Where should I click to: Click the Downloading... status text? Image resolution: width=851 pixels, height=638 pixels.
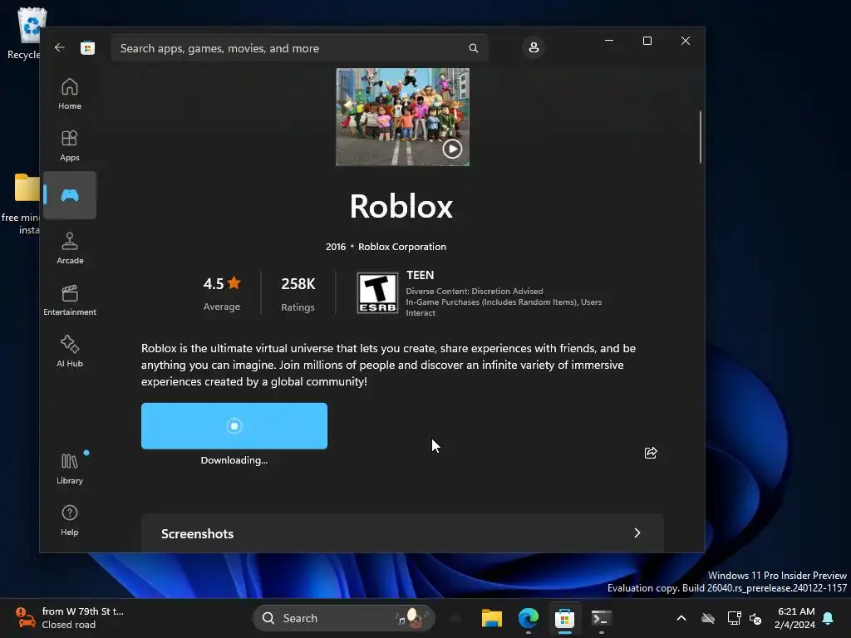pyautogui.click(x=234, y=460)
